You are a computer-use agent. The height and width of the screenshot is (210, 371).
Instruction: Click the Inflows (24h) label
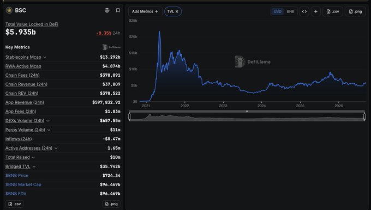pos(19,139)
